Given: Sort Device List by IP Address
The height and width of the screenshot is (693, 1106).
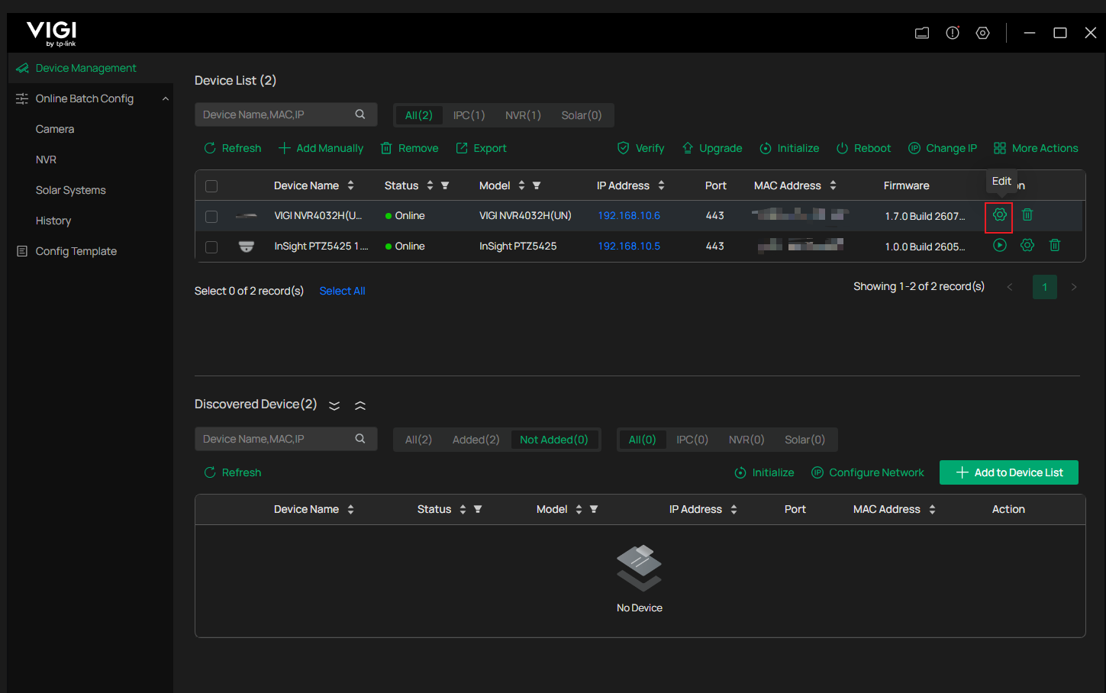Looking at the screenshot, I should (661, 185).
